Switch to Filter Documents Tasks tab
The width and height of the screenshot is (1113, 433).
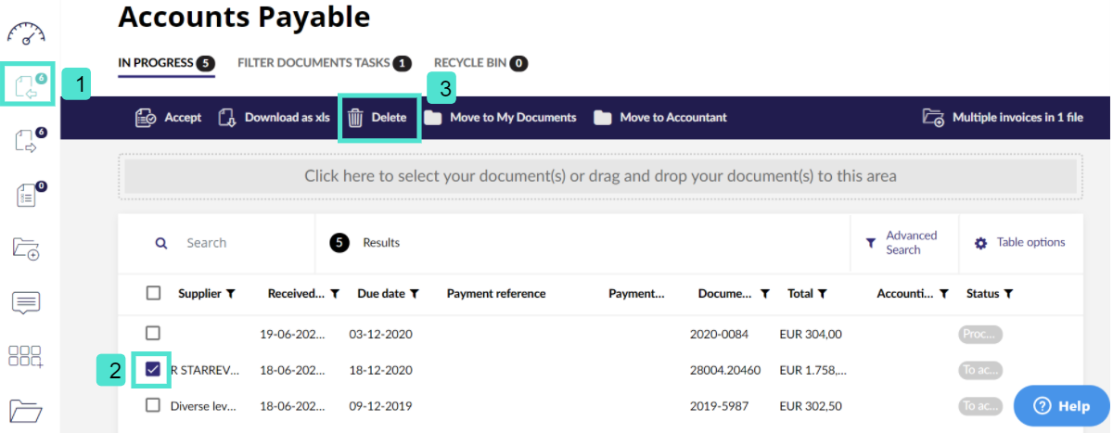pos(324,63)
